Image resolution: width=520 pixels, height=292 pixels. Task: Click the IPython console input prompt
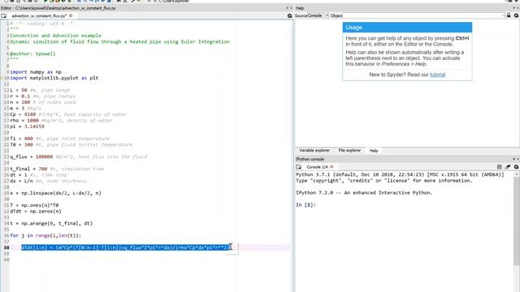[x=305, y=205]
